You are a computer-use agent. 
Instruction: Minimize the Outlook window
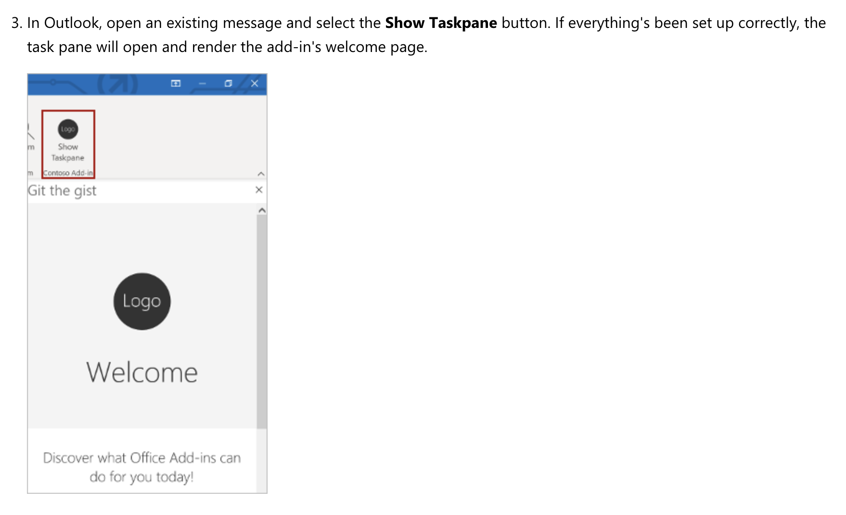click(202, 84)
